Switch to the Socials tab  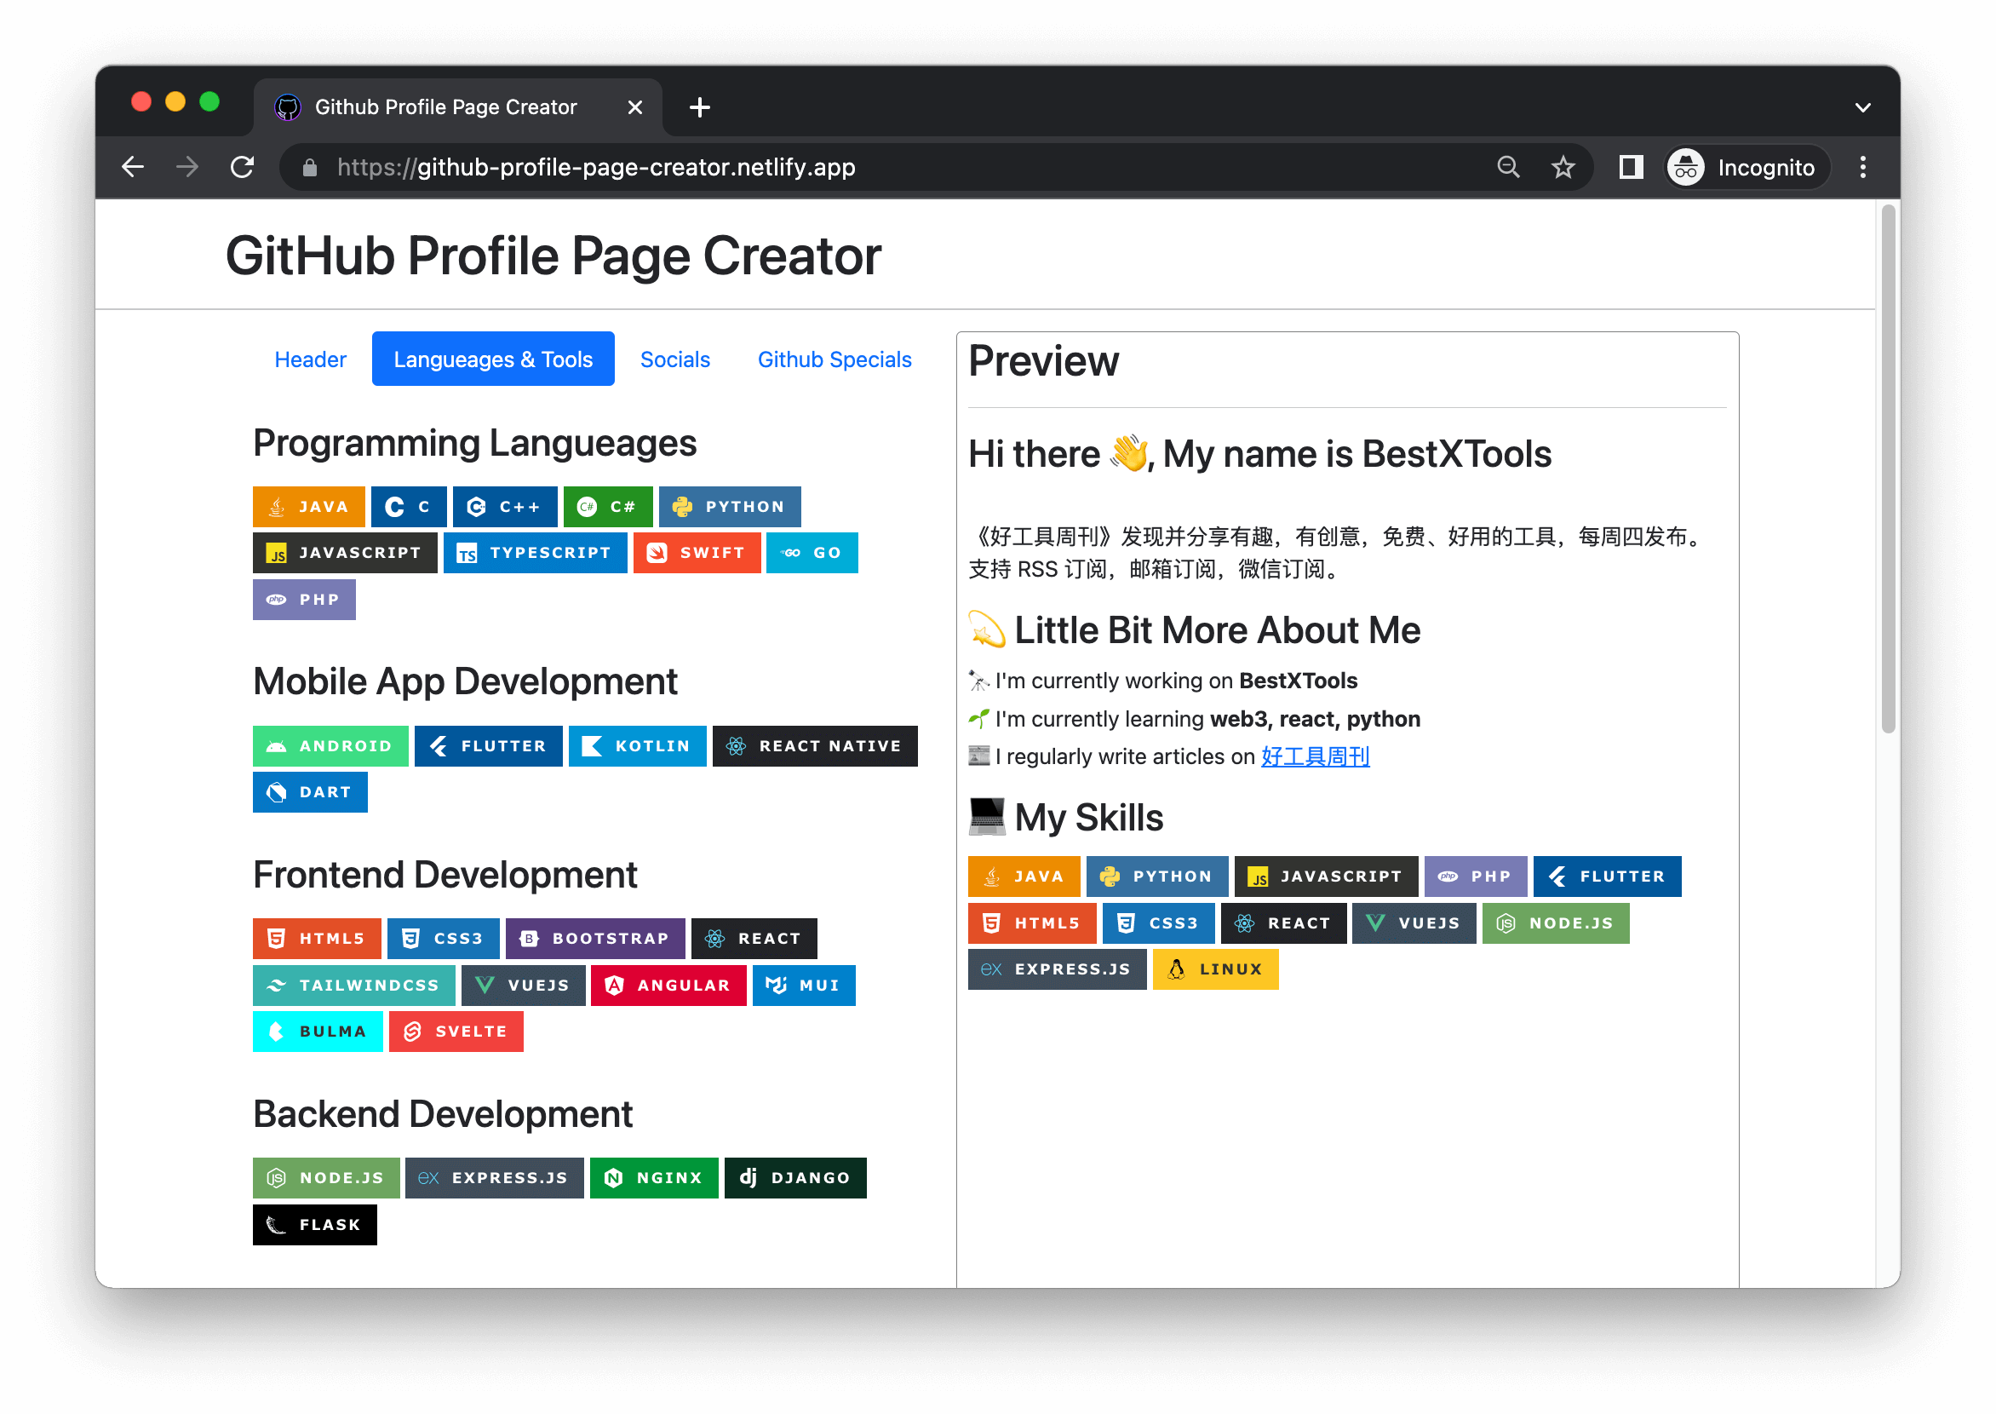click(674, 359)
